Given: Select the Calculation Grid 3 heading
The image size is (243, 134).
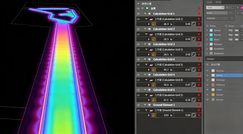Looking at the screenshot, I should click(164, 44).
